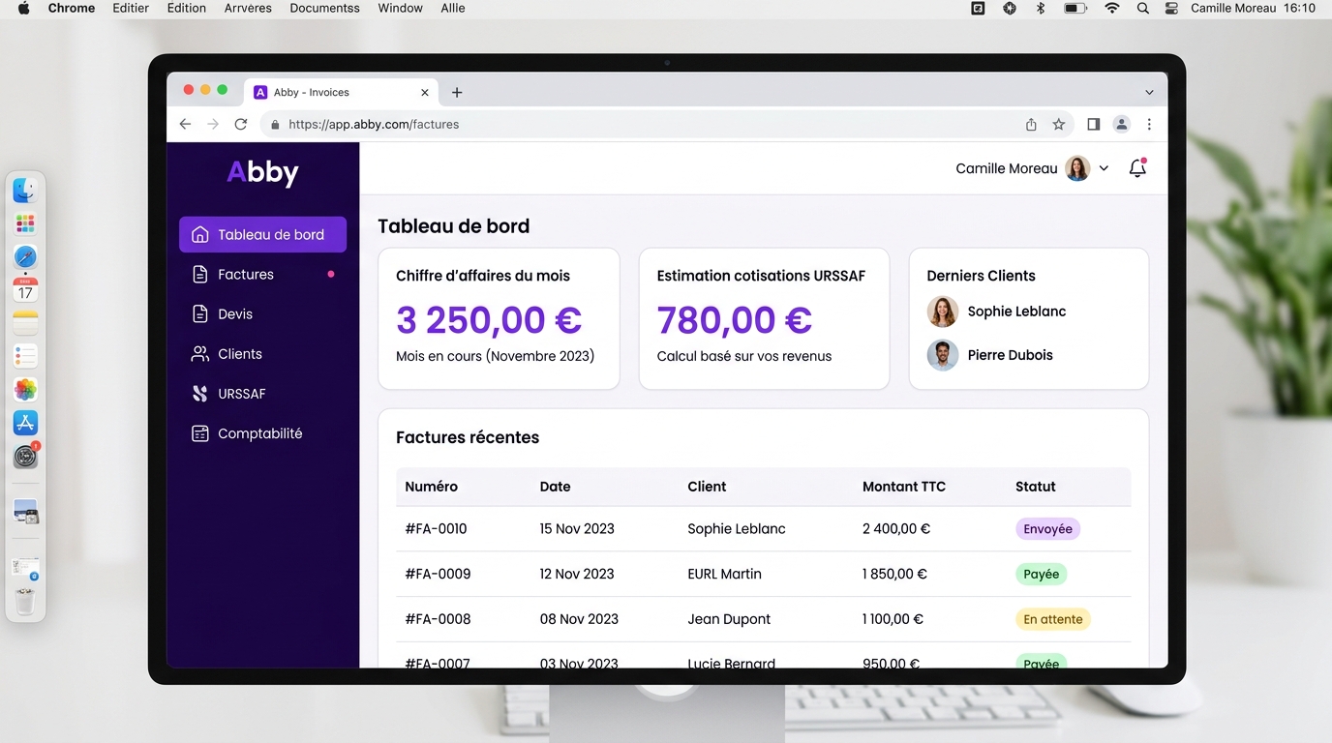Image resolution: width=1332 pixels, height=743 pixels.
Task: Open invoice #FA-0009
Action: click(x=438, y=574)
